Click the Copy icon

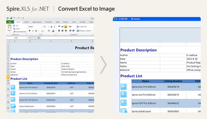(14, 28)
